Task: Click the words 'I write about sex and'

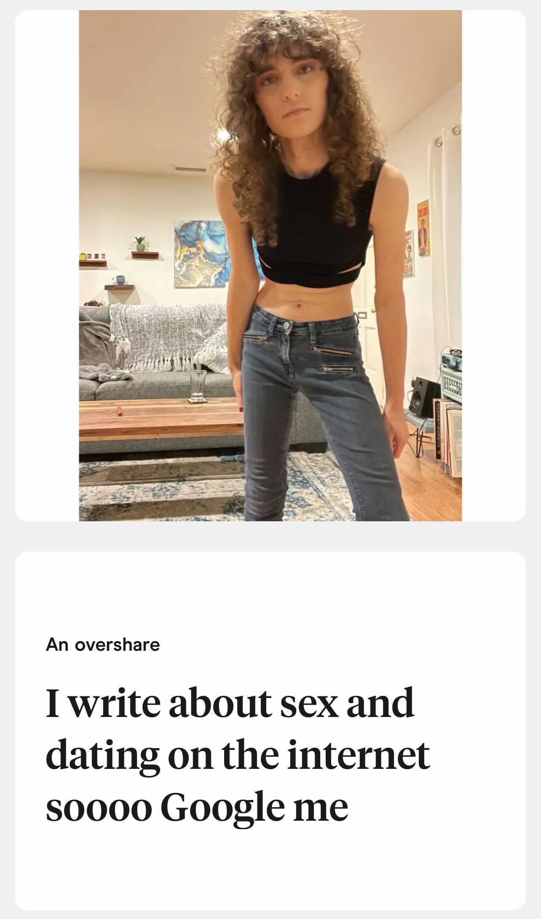Action: click(230, 703)
